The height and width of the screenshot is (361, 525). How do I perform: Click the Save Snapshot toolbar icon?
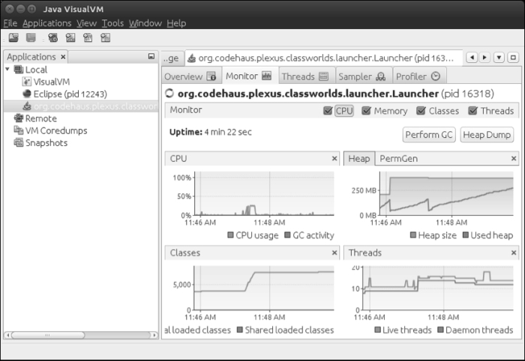click(31, 37)
